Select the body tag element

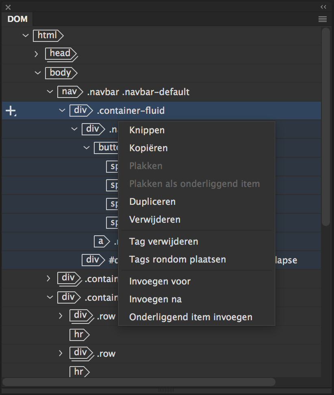(61, 73)
